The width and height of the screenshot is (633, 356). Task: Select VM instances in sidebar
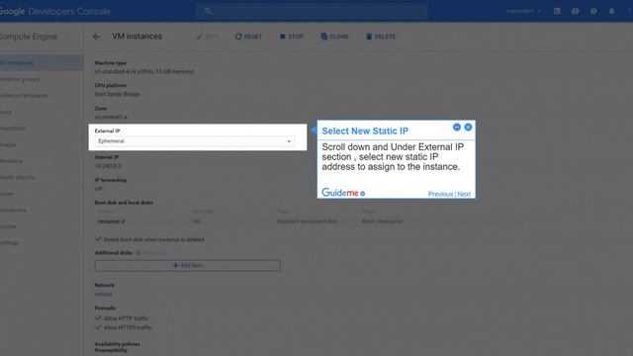(x=41, y=63)
